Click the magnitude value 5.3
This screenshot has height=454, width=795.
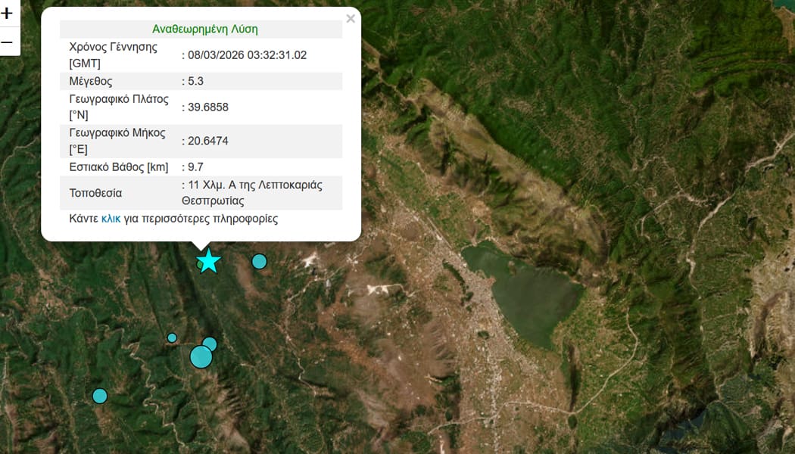pos(195,81)
